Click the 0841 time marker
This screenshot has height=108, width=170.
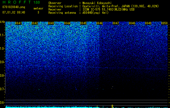[x=18, y=23]
